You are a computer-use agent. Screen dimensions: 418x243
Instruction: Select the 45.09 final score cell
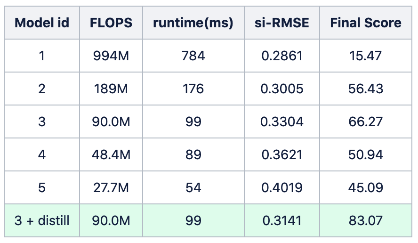pyautogui.click(x=365, y=187)
